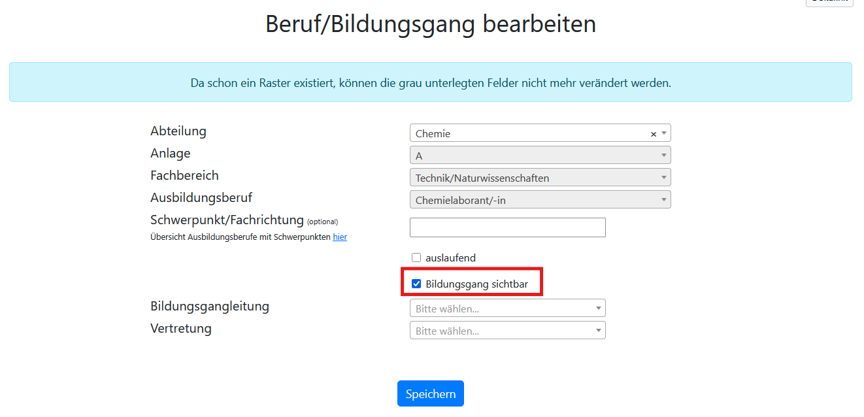
Task: Tick the auslaufend checkbox
Action: [x=416, y=258]
